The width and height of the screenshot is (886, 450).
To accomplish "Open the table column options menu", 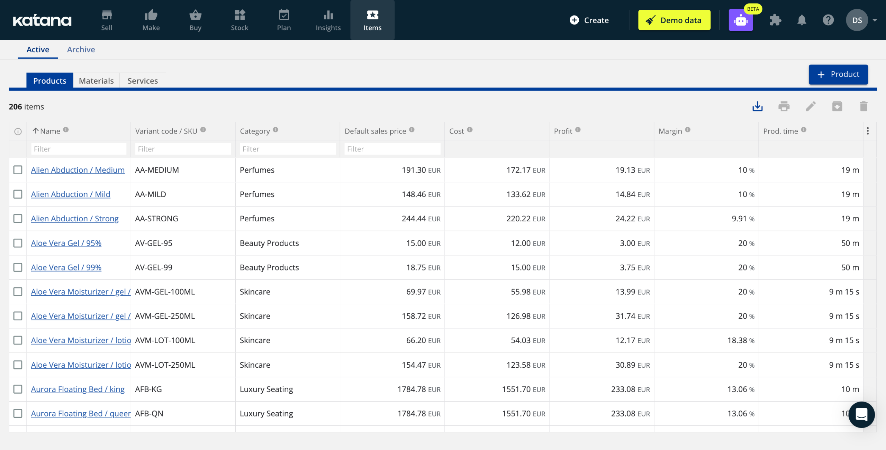I will pyautogui.click(x=868, y=131).
